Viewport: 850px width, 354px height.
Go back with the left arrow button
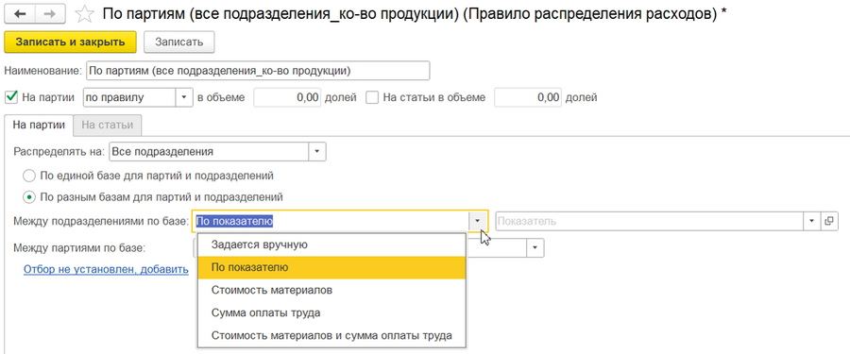(20, 14)
